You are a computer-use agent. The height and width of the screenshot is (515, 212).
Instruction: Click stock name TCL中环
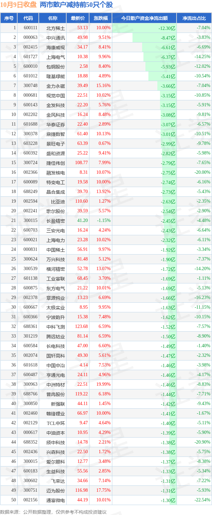(56, 423)
